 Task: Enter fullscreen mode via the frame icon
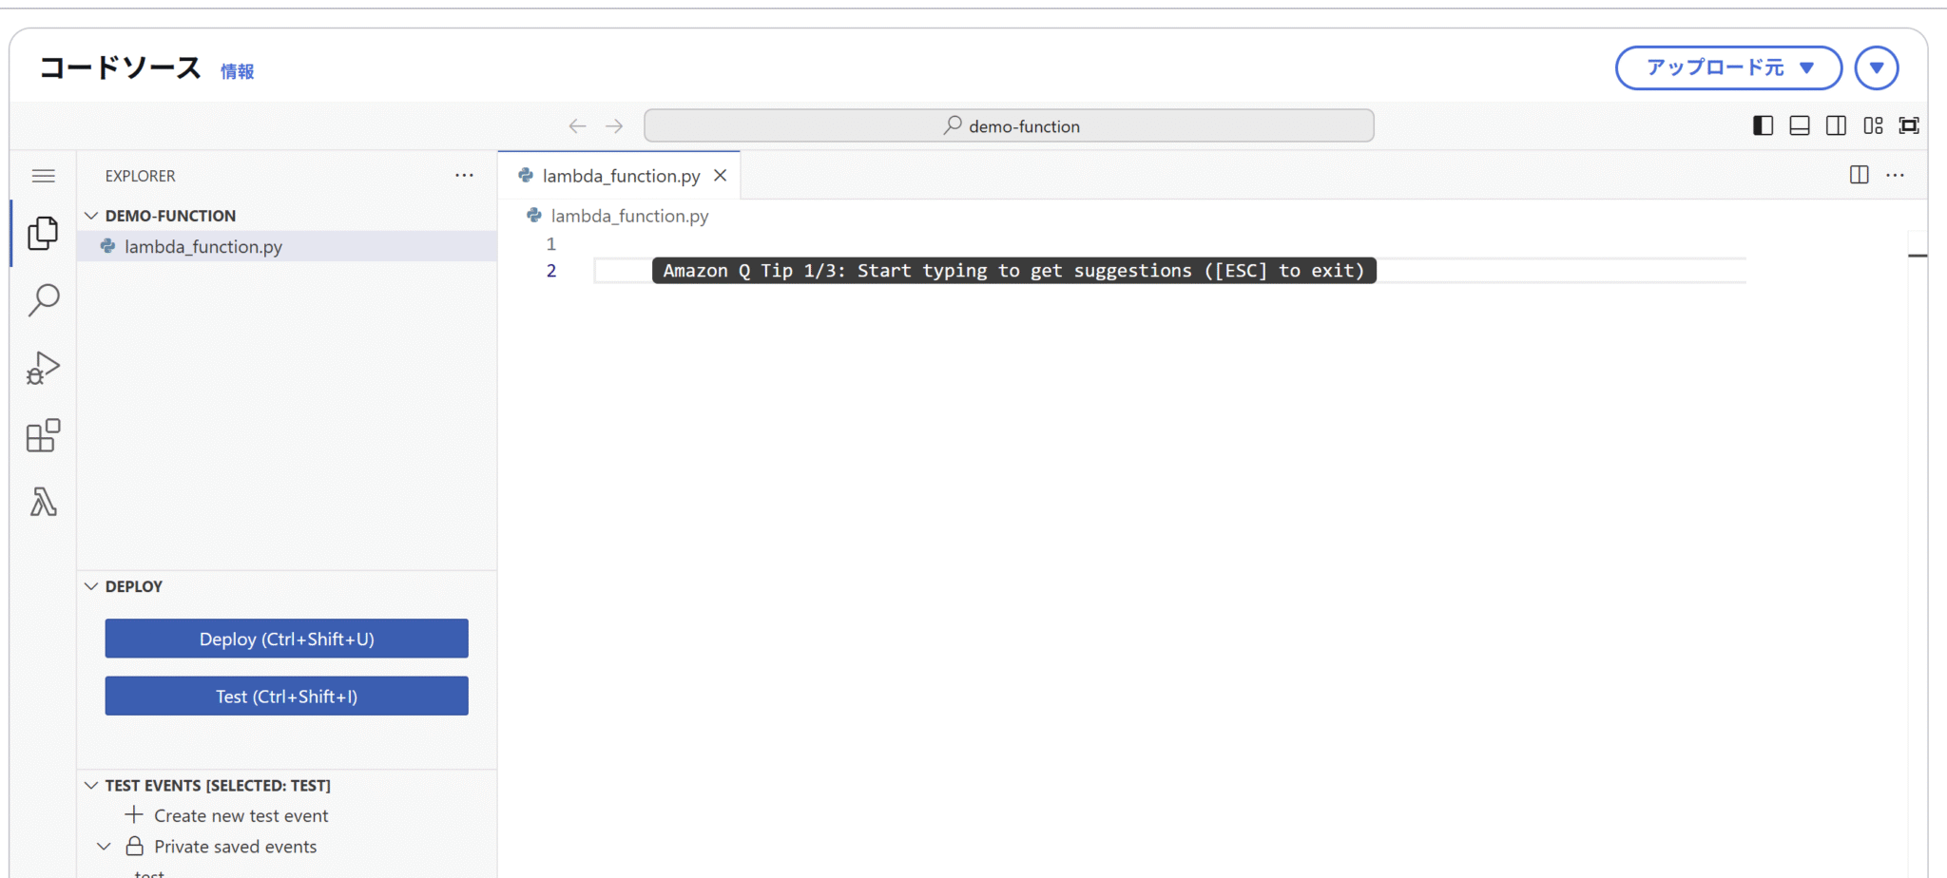1909,124
